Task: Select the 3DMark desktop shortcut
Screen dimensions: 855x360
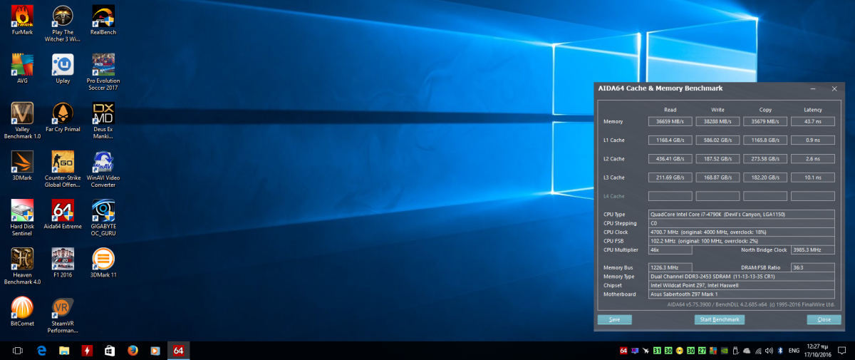Action: [22, 166]
